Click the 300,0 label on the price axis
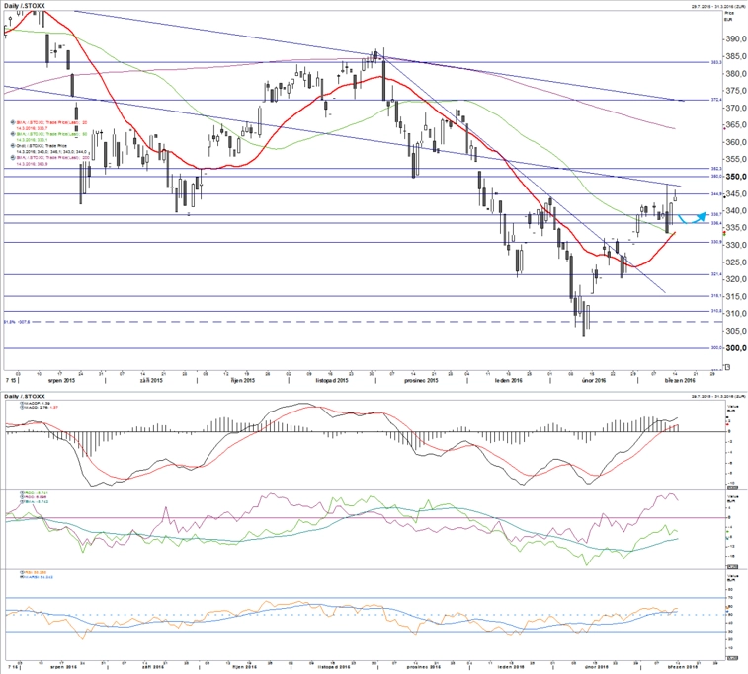The width and height of the screenshot is (748, 674). coord(736,348)
